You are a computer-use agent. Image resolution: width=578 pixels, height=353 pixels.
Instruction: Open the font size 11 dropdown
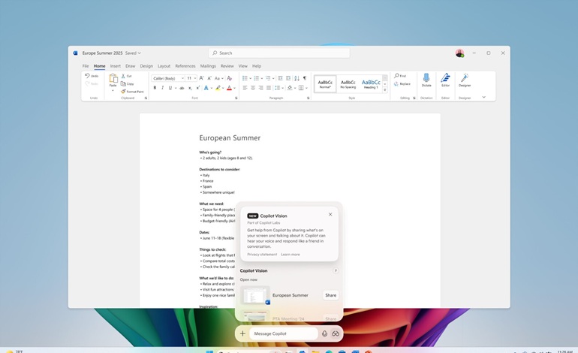click(195, 79)
